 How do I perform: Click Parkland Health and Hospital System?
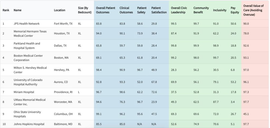pyautogui.click(x=27, y=46)
